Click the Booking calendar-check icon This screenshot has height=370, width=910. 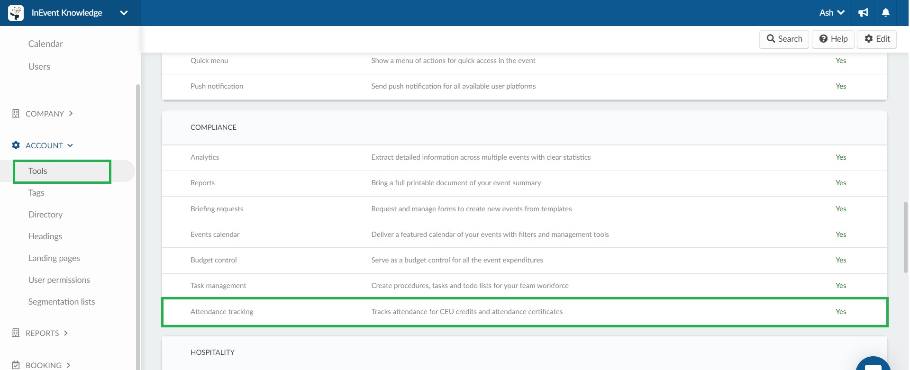point(16,365)
